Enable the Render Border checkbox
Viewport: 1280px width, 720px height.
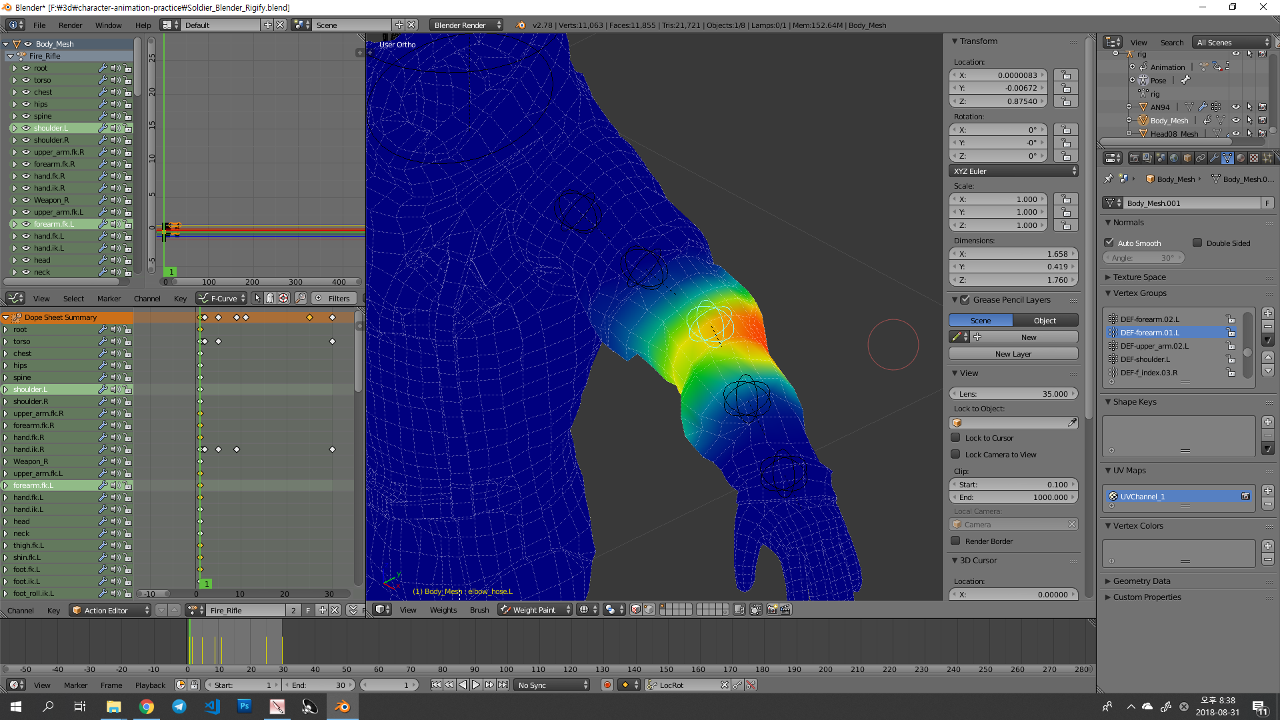pos(955,541)
